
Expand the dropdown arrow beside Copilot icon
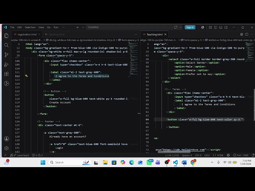click(180, 27)
